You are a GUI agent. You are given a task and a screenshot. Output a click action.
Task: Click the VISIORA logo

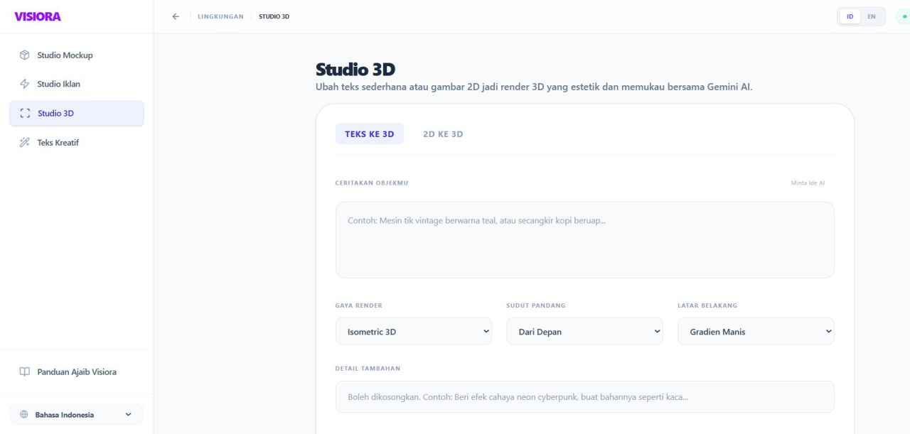point(38,16)
